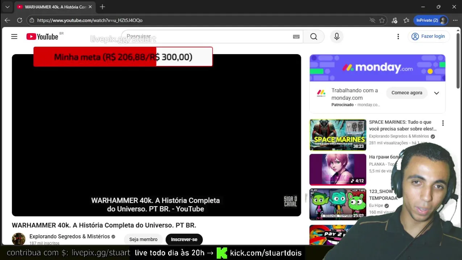Click the search magnifier button
This screenshot has height=260, width=462.
click(x=314, y=36)
